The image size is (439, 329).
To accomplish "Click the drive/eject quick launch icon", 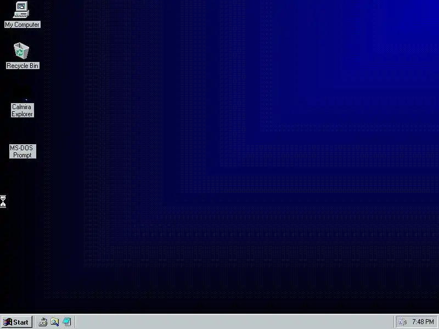I will (x=43, y=322).
